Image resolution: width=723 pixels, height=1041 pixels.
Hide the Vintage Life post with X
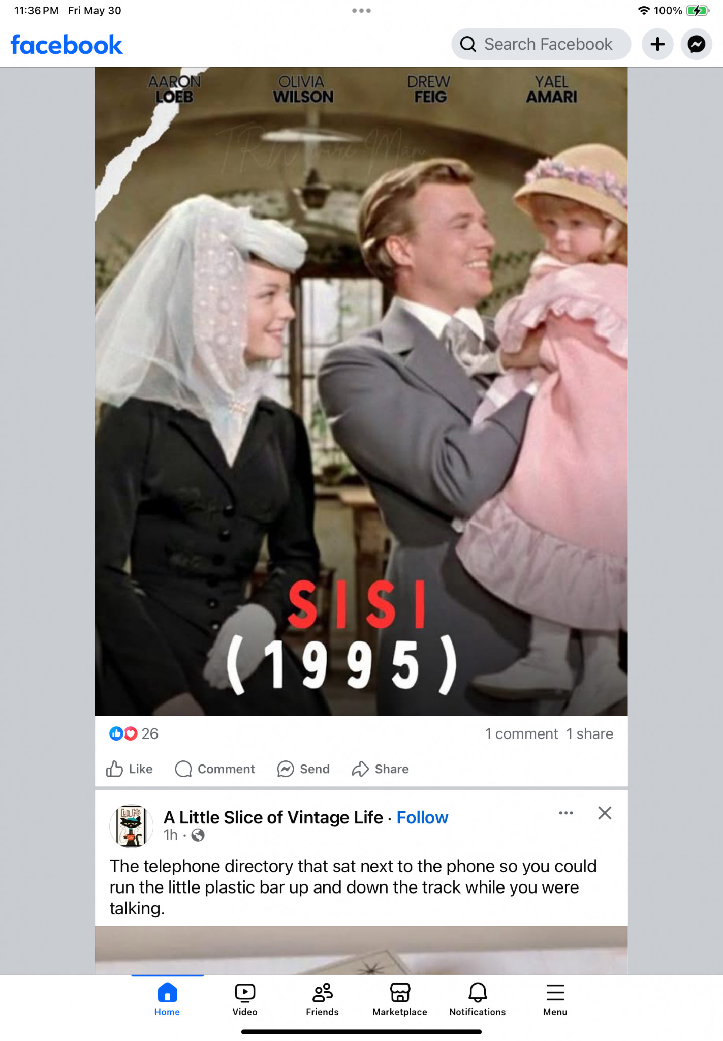[x=605, y=813]
